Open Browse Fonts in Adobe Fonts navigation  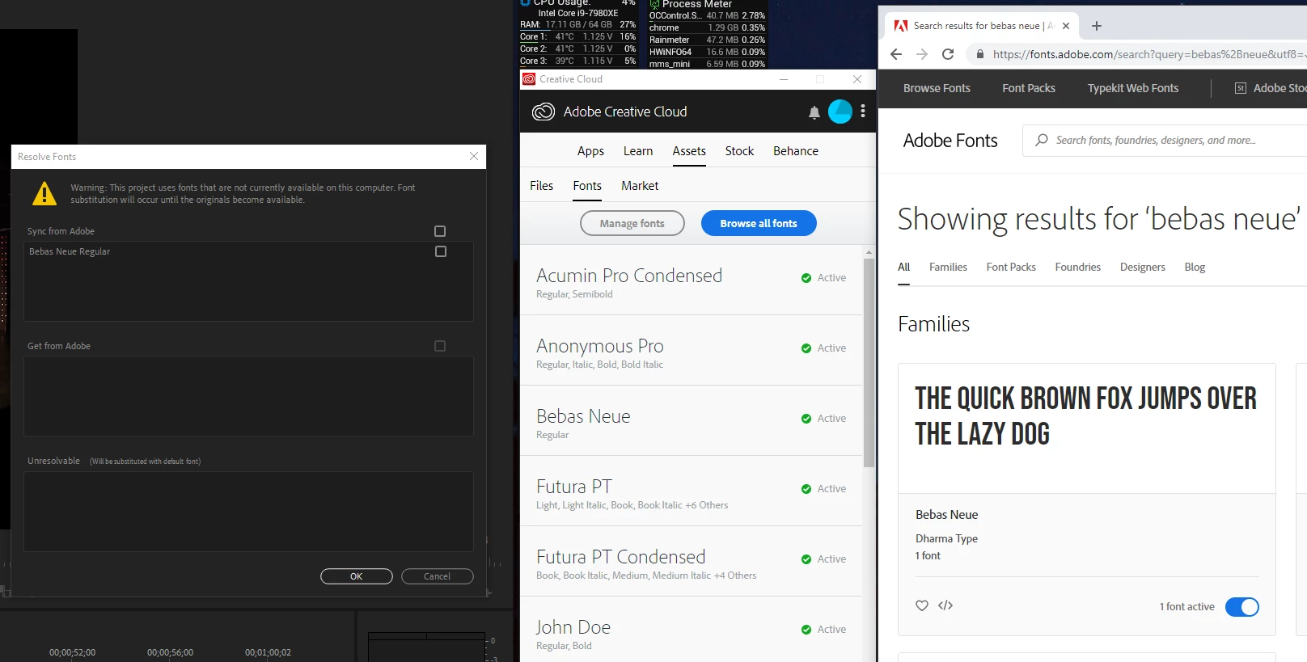[937, 88]
